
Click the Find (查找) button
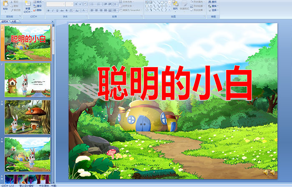point(212,2)
